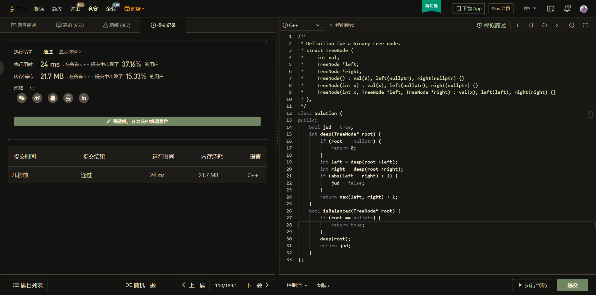Open the 探索 explore menu
Screen dimensions: 596x295
pyautogui.click(x=39, y=9)
